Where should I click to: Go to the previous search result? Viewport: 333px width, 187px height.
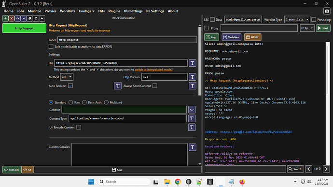[x=308, y=169]
